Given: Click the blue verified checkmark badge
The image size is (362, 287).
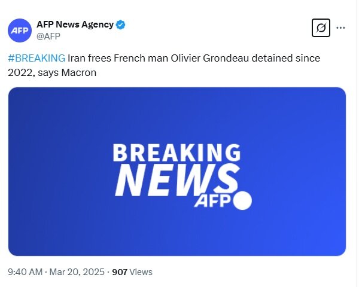Looking at the screenshot, I should 121,25.
